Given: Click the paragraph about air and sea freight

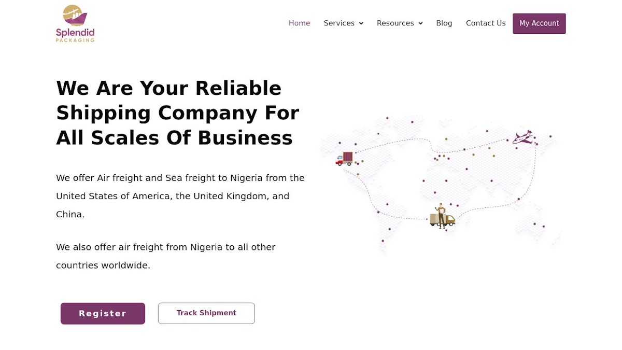Looking at the screenshot, I should [180, 196].
